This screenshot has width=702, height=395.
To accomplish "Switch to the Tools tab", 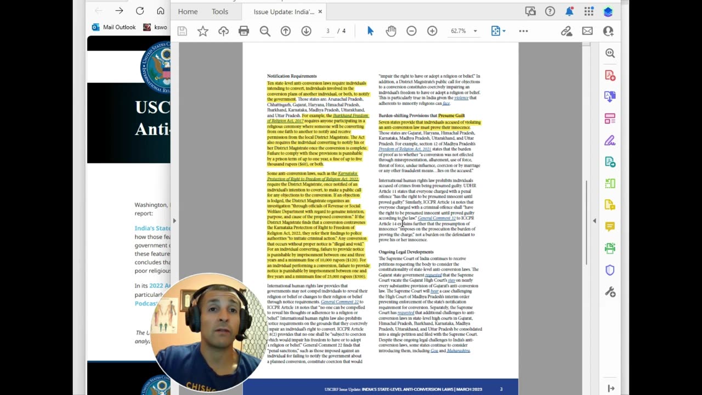I will coord(220,12).
